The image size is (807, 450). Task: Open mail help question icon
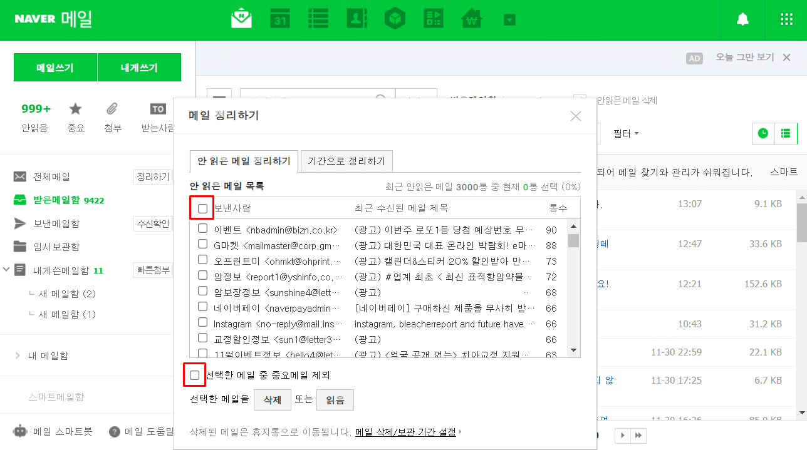point(115,431)
